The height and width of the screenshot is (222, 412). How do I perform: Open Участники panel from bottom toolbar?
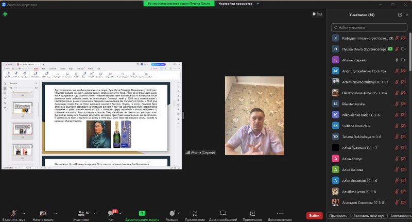coord(81,215)
